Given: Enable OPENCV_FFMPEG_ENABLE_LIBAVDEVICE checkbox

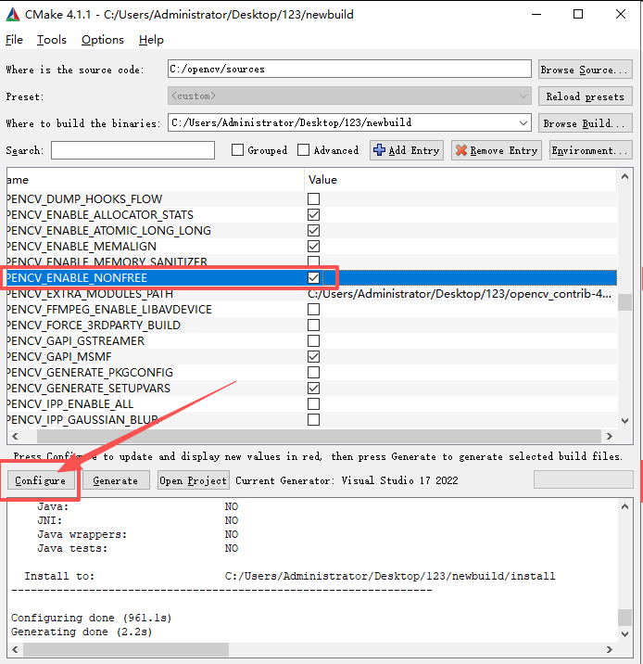Looking at the screenshot, I should [x=313, y=310].
